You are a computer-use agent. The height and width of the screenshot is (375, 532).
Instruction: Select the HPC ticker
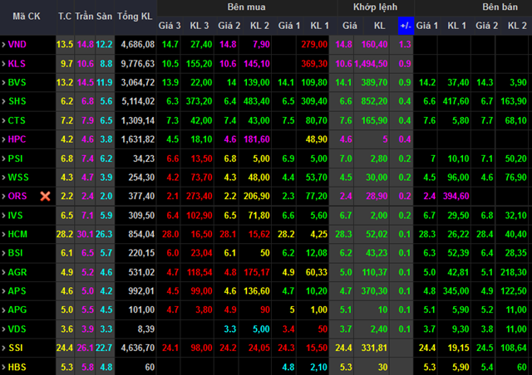click(17, 139)
